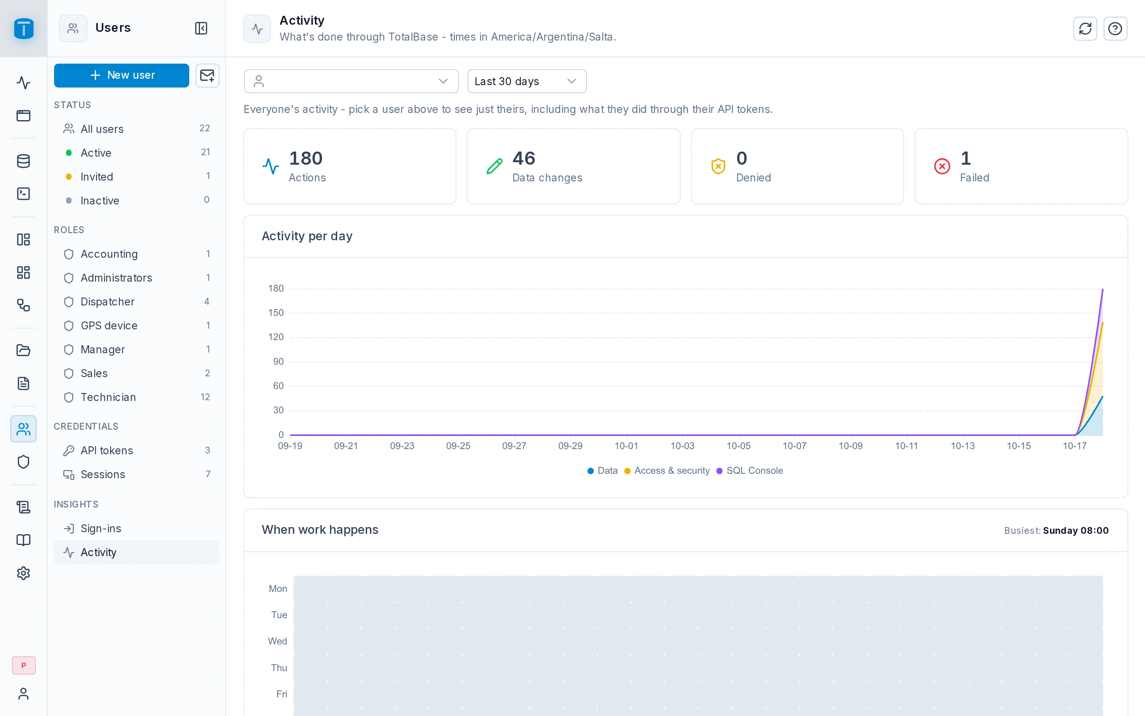1145x716 pixels.
Task: Open Sessions in Credentials
Action: pyautogui.click(x=137, y=474)
